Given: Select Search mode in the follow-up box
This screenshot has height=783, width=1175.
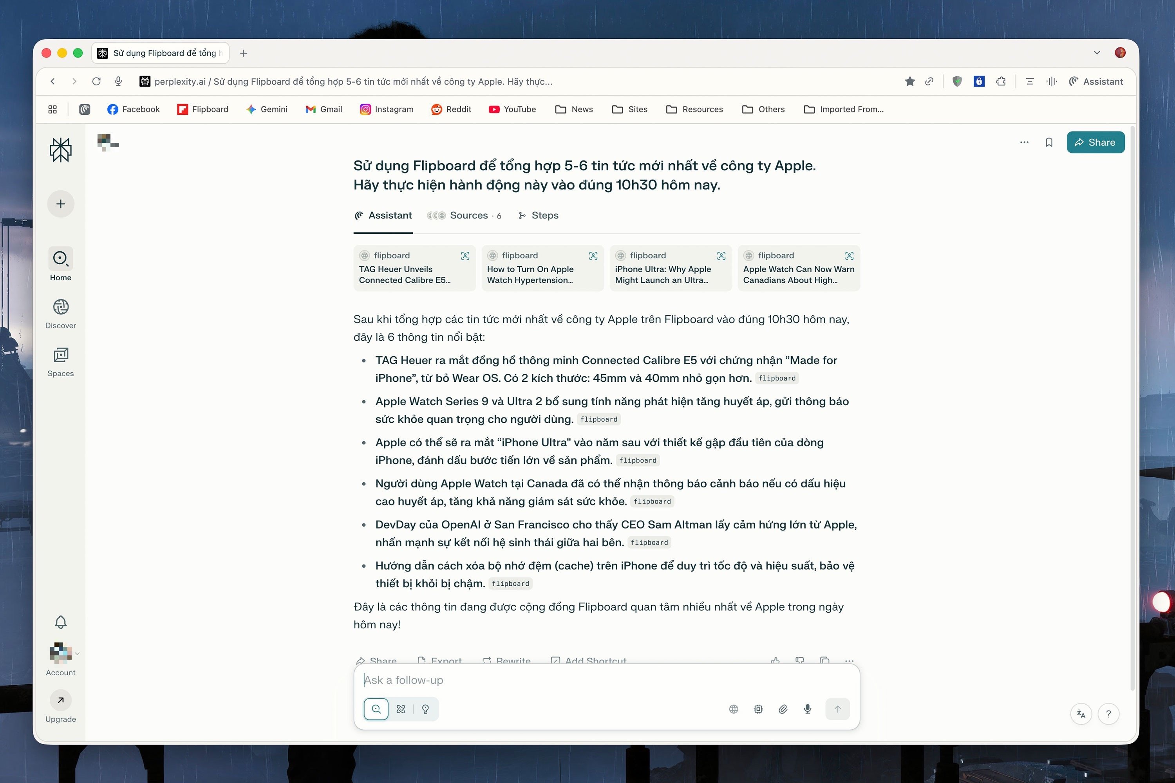Looking at the screenshot, I should click(x=376, y=709).
